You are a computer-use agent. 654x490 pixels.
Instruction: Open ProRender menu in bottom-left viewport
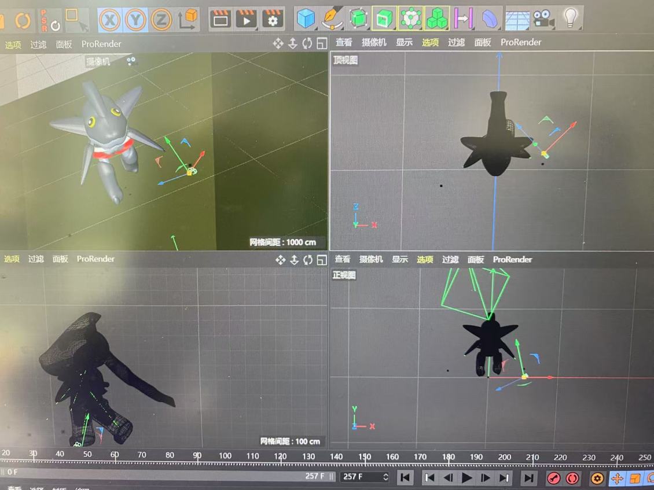95,259
